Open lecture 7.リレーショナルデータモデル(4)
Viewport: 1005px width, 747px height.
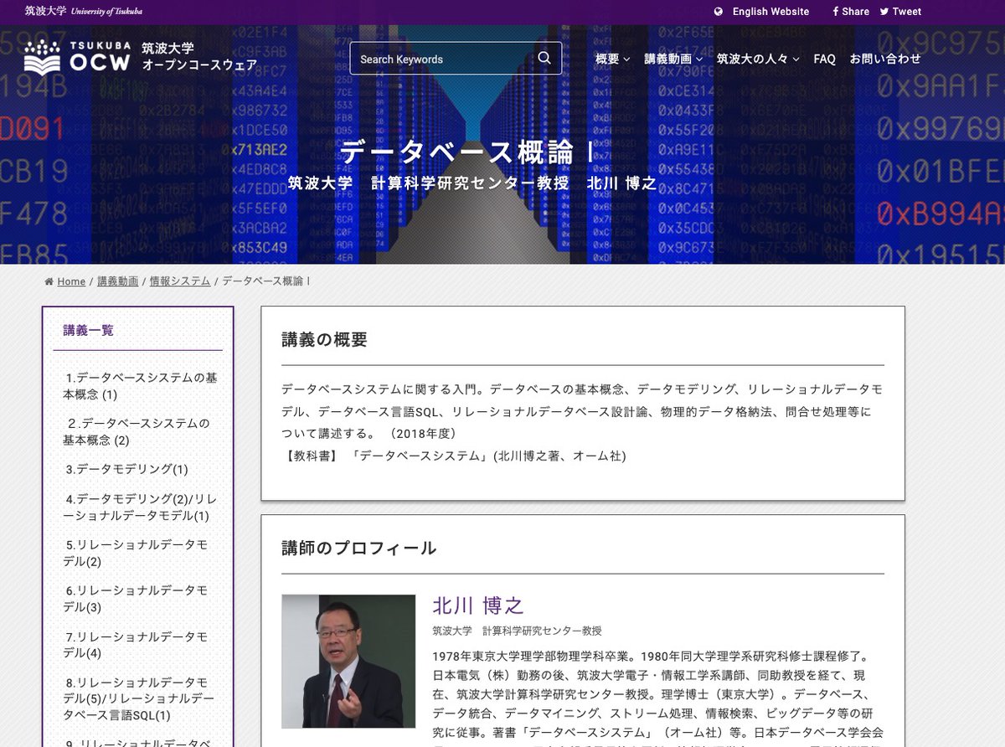click(x=136, y=645)
